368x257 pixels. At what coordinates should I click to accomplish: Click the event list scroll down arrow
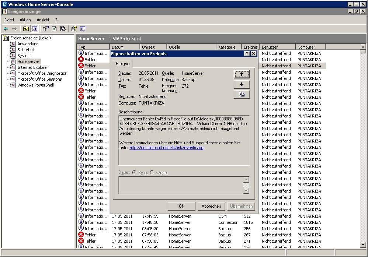point(363,245)
